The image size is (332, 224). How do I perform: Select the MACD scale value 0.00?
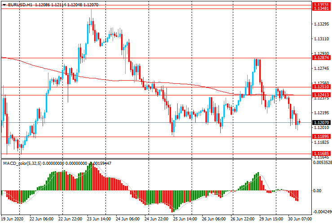click(x=317, y=191)
